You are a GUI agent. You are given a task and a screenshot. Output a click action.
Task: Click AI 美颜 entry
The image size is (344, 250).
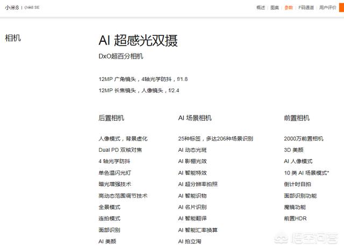point(107,241)
